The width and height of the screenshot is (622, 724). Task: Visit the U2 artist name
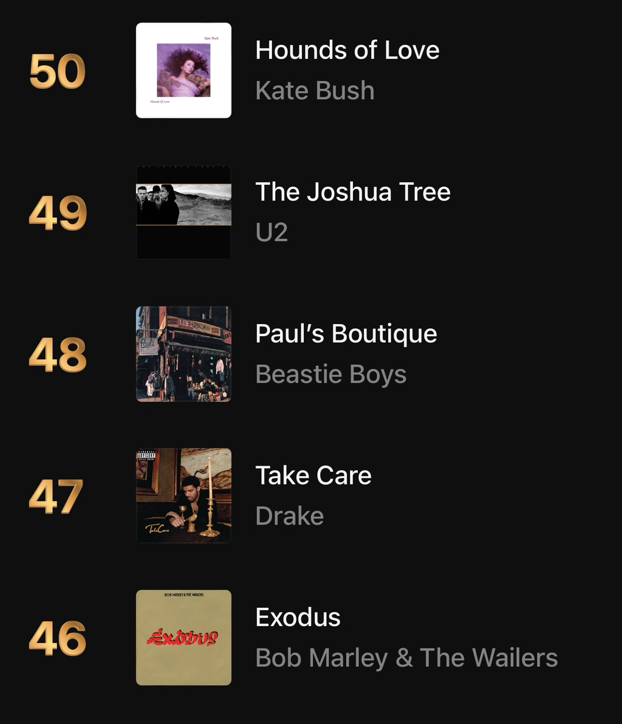(x=272, y=232)
